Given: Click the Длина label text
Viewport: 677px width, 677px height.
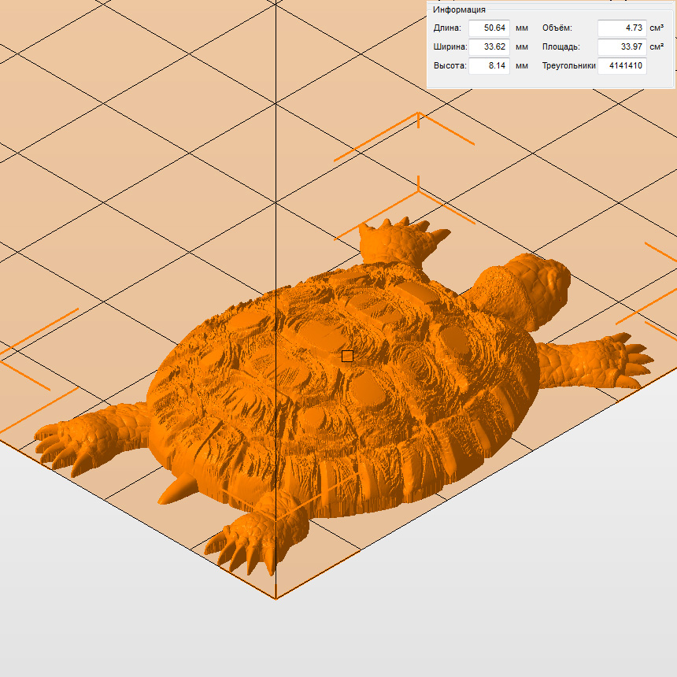Looking at the screenshot, I should 447,28.
